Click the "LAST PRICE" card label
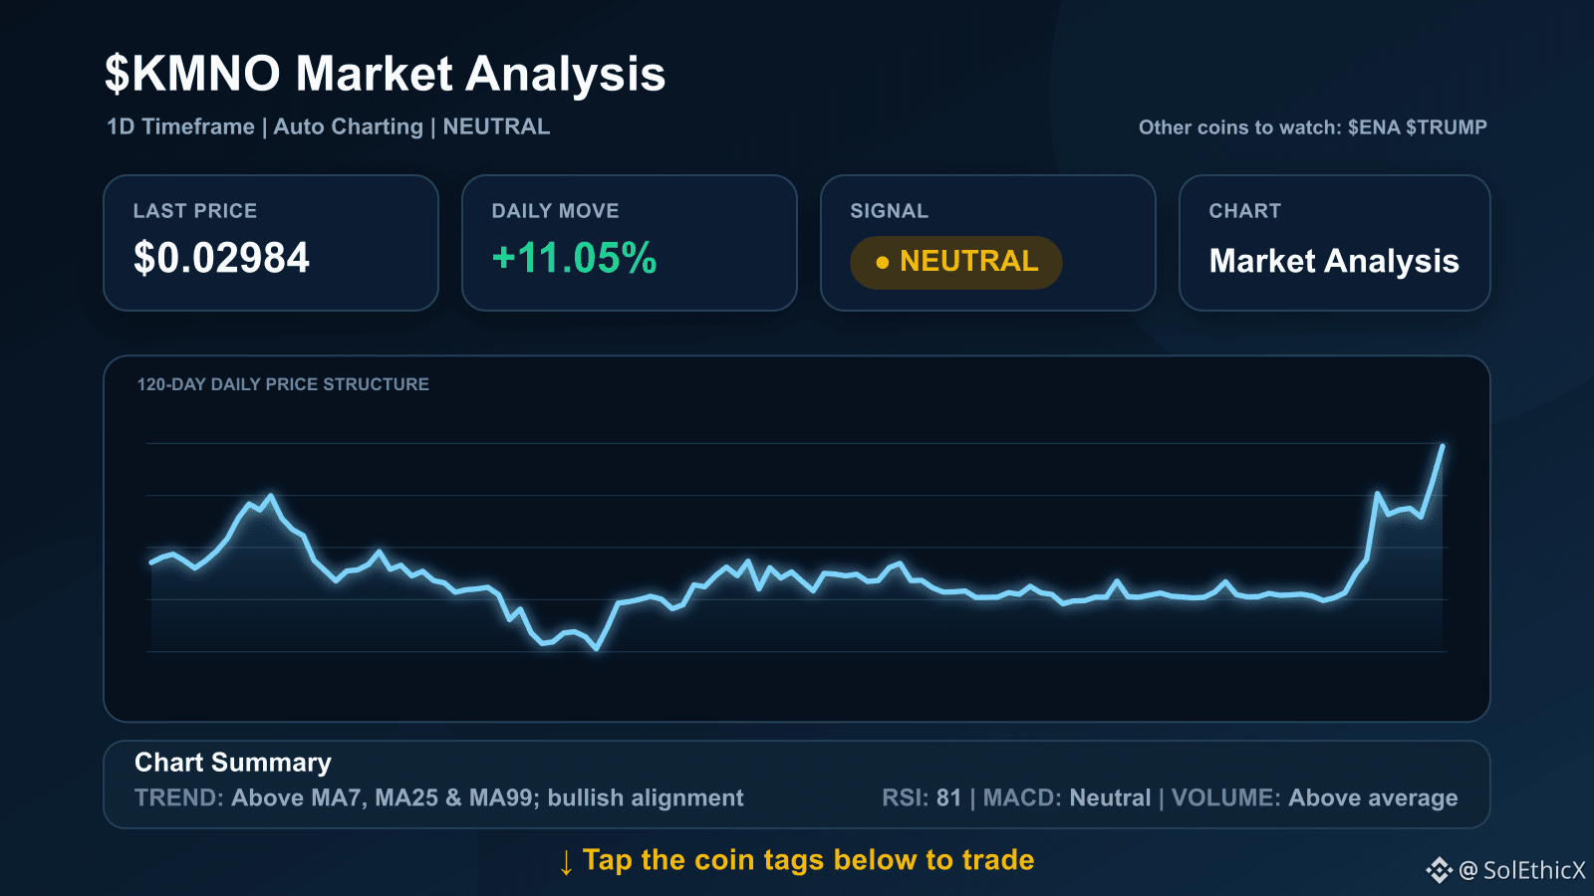The width and height of the screenshot is (1594, 896). tap(195, 211)
